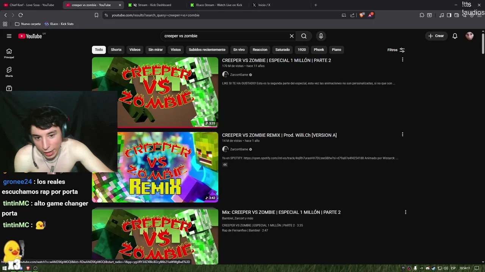Open options for PARTE 2 video
The width and height of the screenshot is (485, 272).
coord(402,60)
